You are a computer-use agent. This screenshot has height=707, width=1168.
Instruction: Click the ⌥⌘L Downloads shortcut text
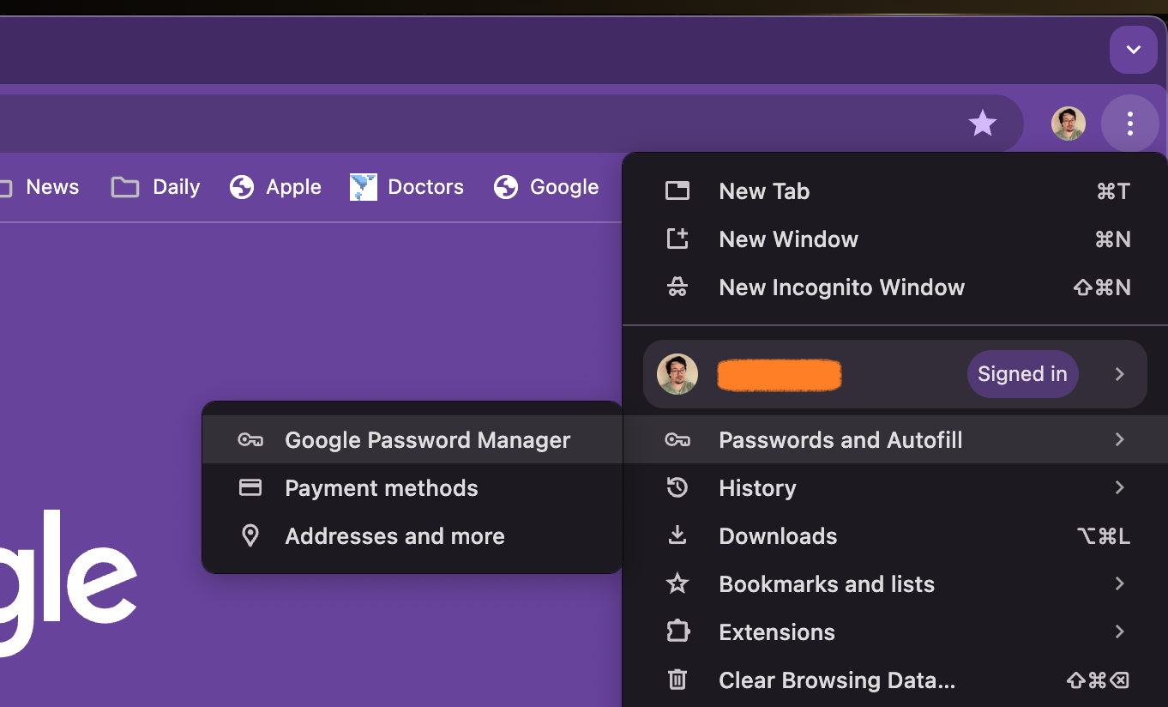coord(1104,536)
